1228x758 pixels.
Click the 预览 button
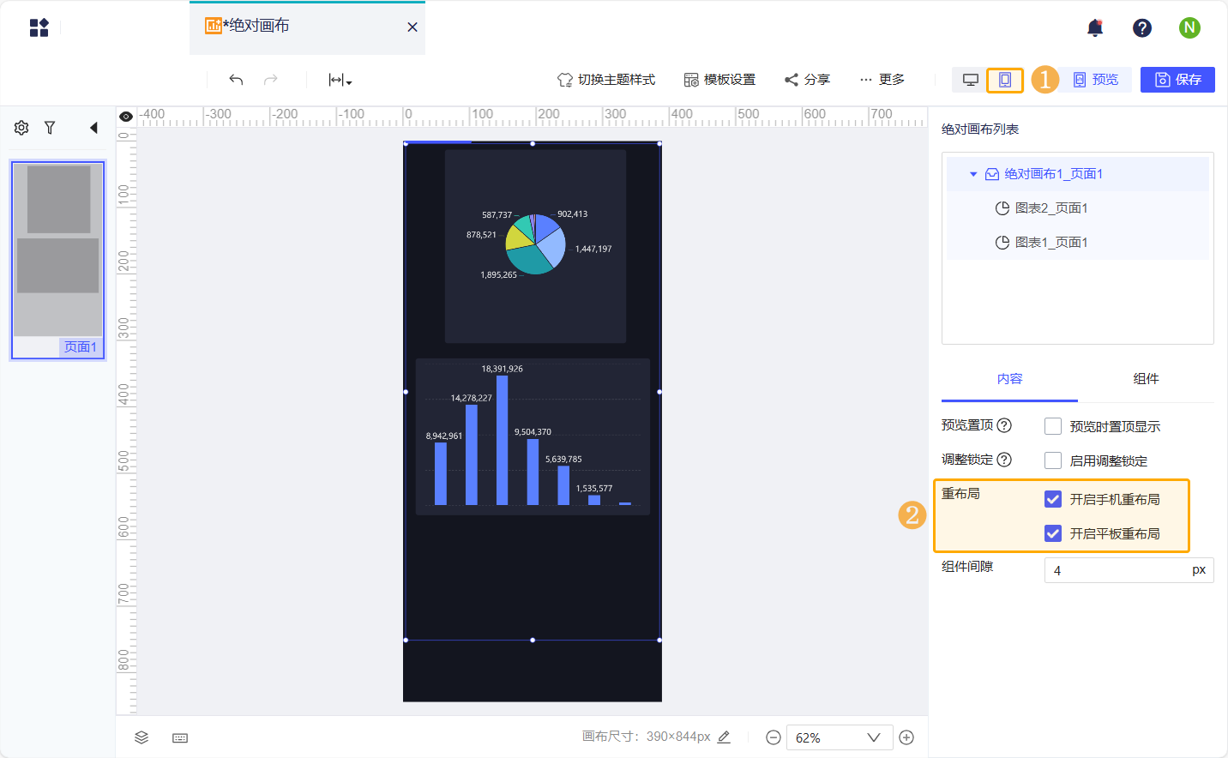coord(1096,80)
